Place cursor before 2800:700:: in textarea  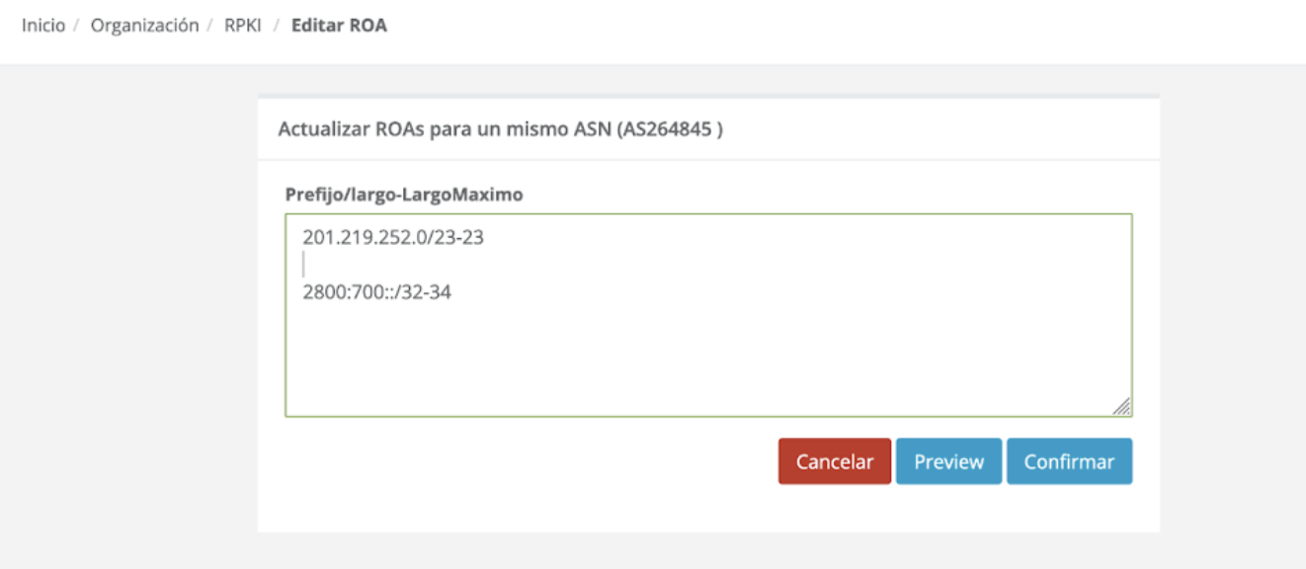pyautogui.click(x=303, y=292)
